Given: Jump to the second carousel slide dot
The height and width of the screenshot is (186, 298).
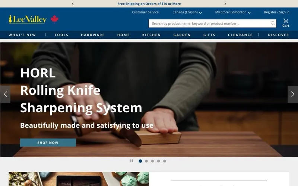Looking at the screenshot, I should click(146, 161).
